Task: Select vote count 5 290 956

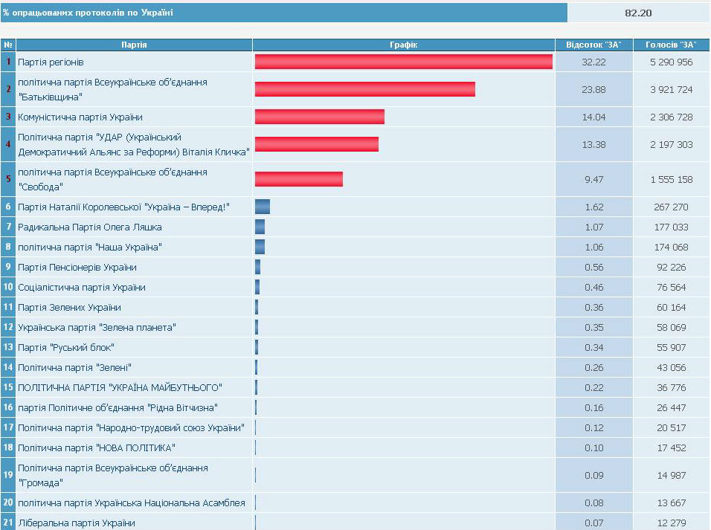Action: pyautogui.click(x=671, y=62)
